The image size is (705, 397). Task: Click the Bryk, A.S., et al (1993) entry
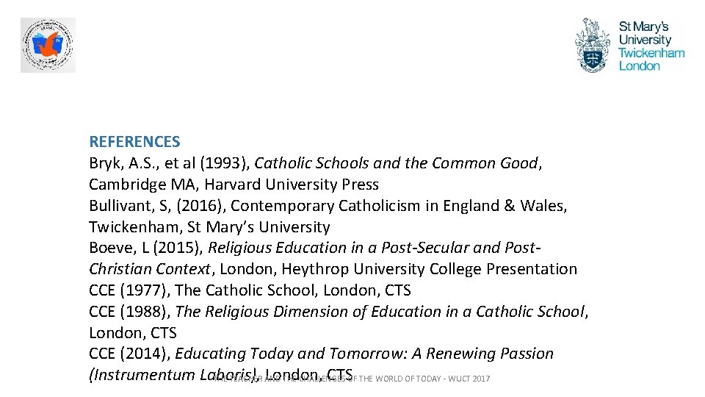(169, 163)
